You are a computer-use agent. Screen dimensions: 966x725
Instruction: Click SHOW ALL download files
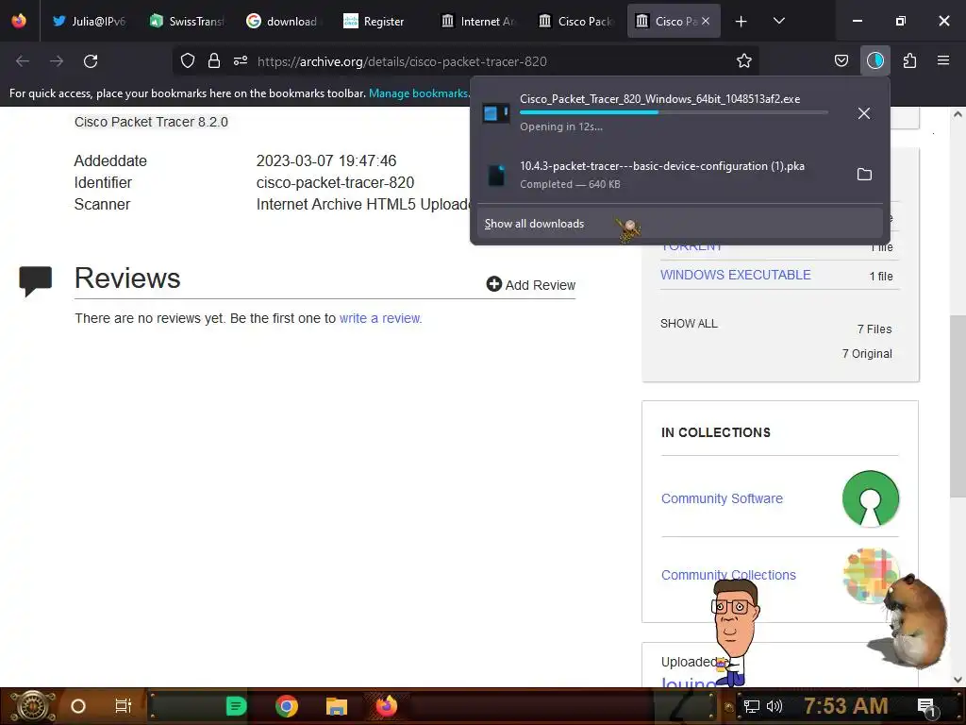coord(689,324)
